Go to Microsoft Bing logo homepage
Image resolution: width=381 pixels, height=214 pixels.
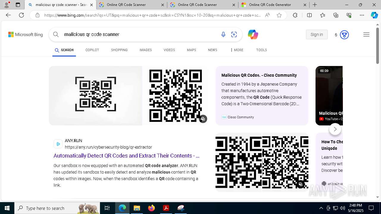[26, 34]
